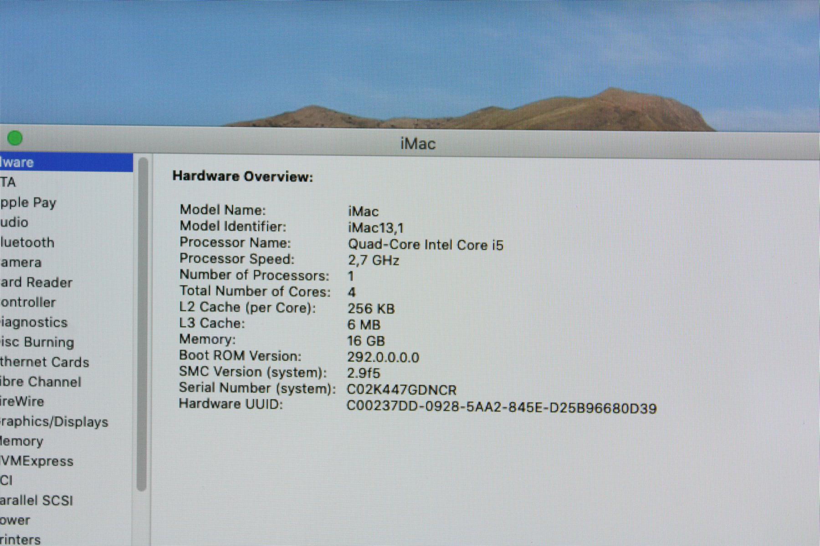
Task: Select Parallel SCSI in the sidebar
Action: (36, 500)
